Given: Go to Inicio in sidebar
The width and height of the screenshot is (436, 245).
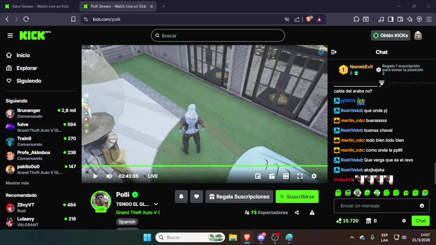Looking at the screenshot, I should pyautogui.click(x=18, y=55).
